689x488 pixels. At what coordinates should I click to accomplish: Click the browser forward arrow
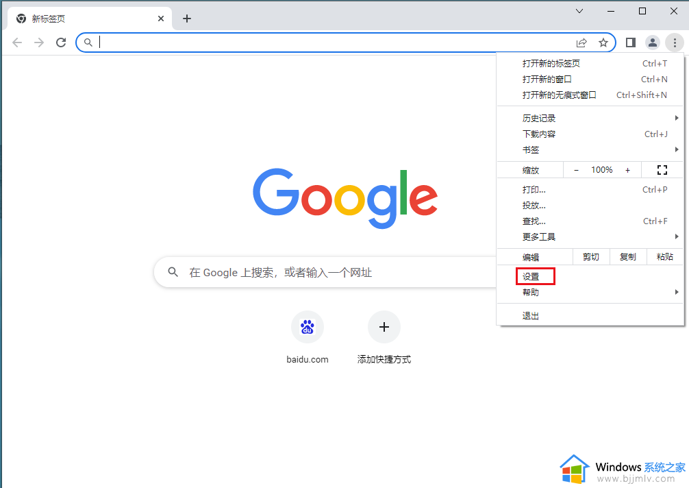[39, 42]
